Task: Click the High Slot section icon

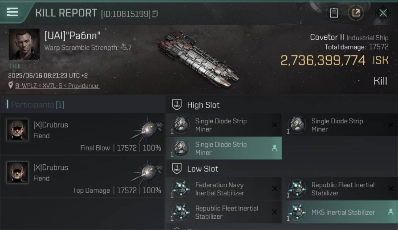Action: tap(177, 105)
